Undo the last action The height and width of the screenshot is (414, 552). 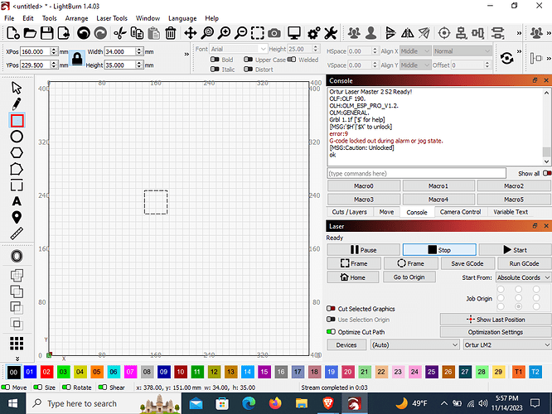(84, 33)
